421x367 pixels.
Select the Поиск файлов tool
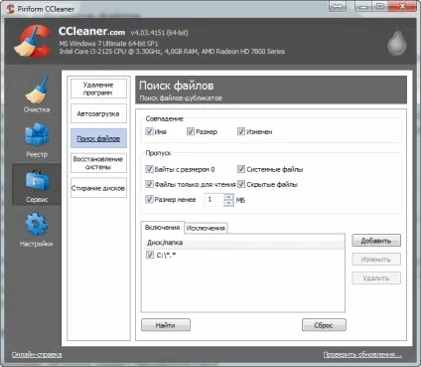click(x=98, y=138)
